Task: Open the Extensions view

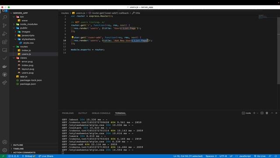Action: coord(5,42)
